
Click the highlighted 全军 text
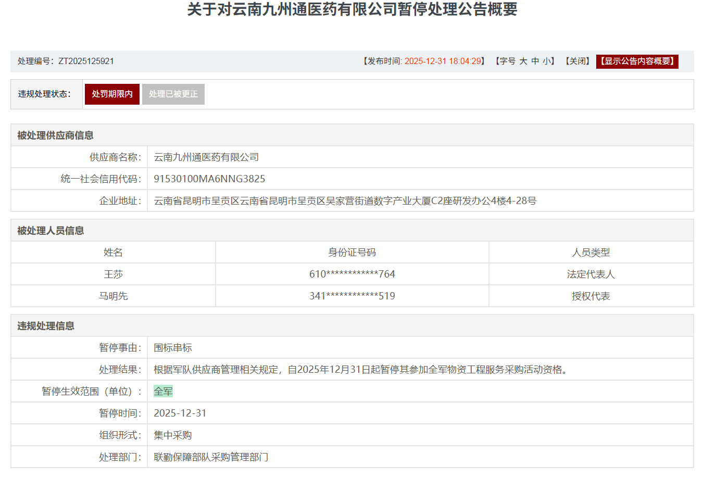point(163,392)
